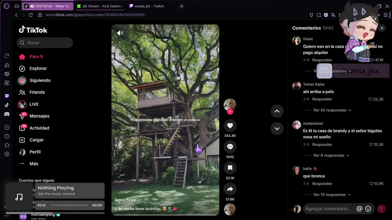392x220 pixels.
Task: Like Tomas Rajoy's comment
Action: (x=370, y=99)
